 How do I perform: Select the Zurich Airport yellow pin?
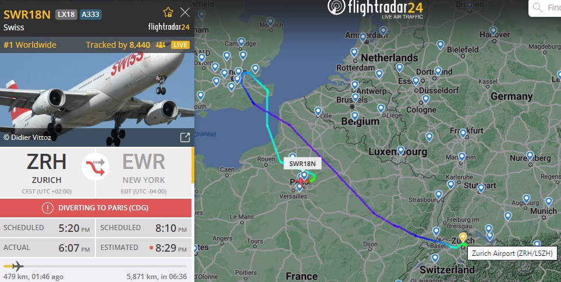[463, 237]
